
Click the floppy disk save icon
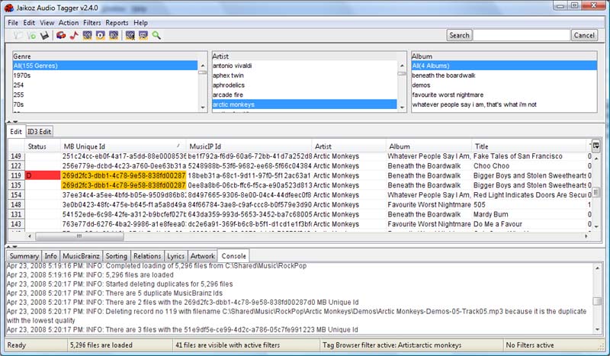[44, 36]
